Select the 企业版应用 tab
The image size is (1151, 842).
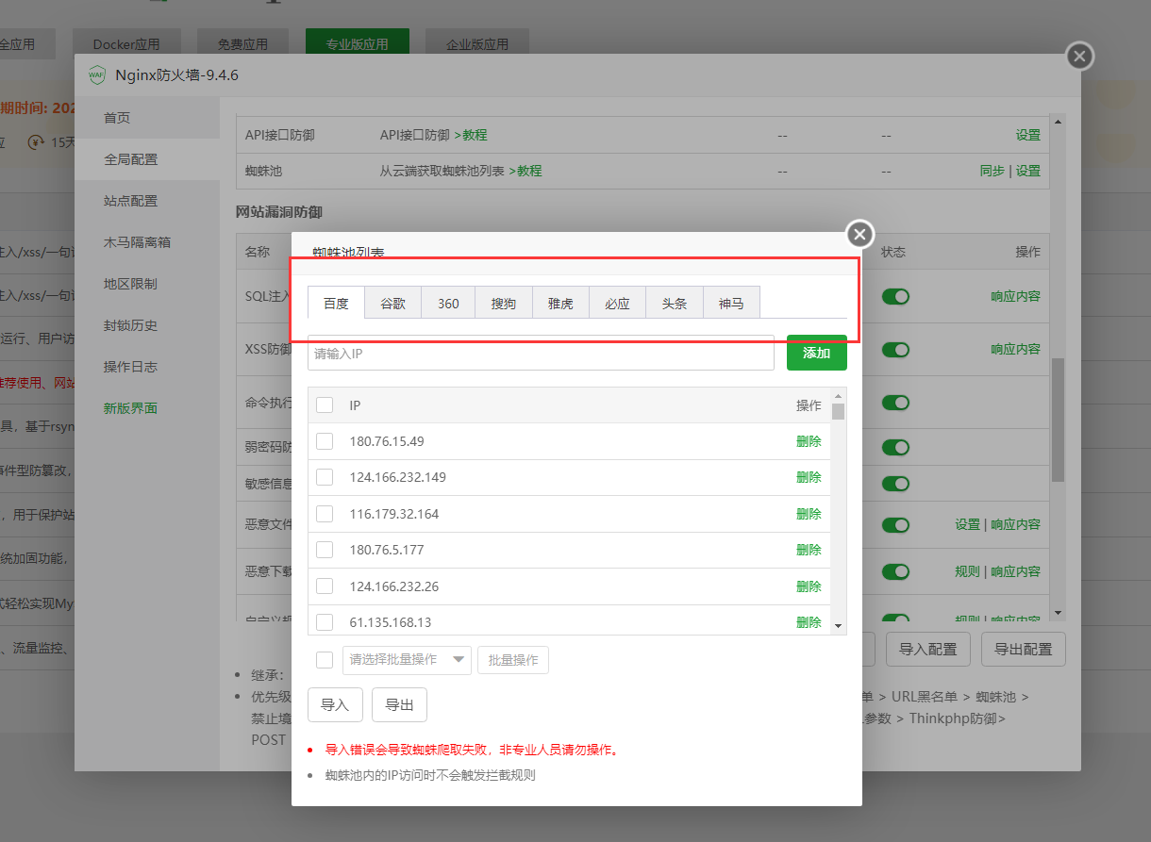coord(476,42)
